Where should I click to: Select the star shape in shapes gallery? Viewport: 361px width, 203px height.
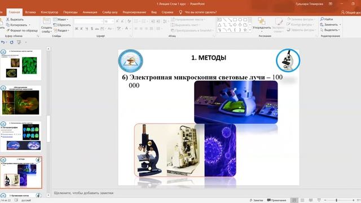coord(245,30)
